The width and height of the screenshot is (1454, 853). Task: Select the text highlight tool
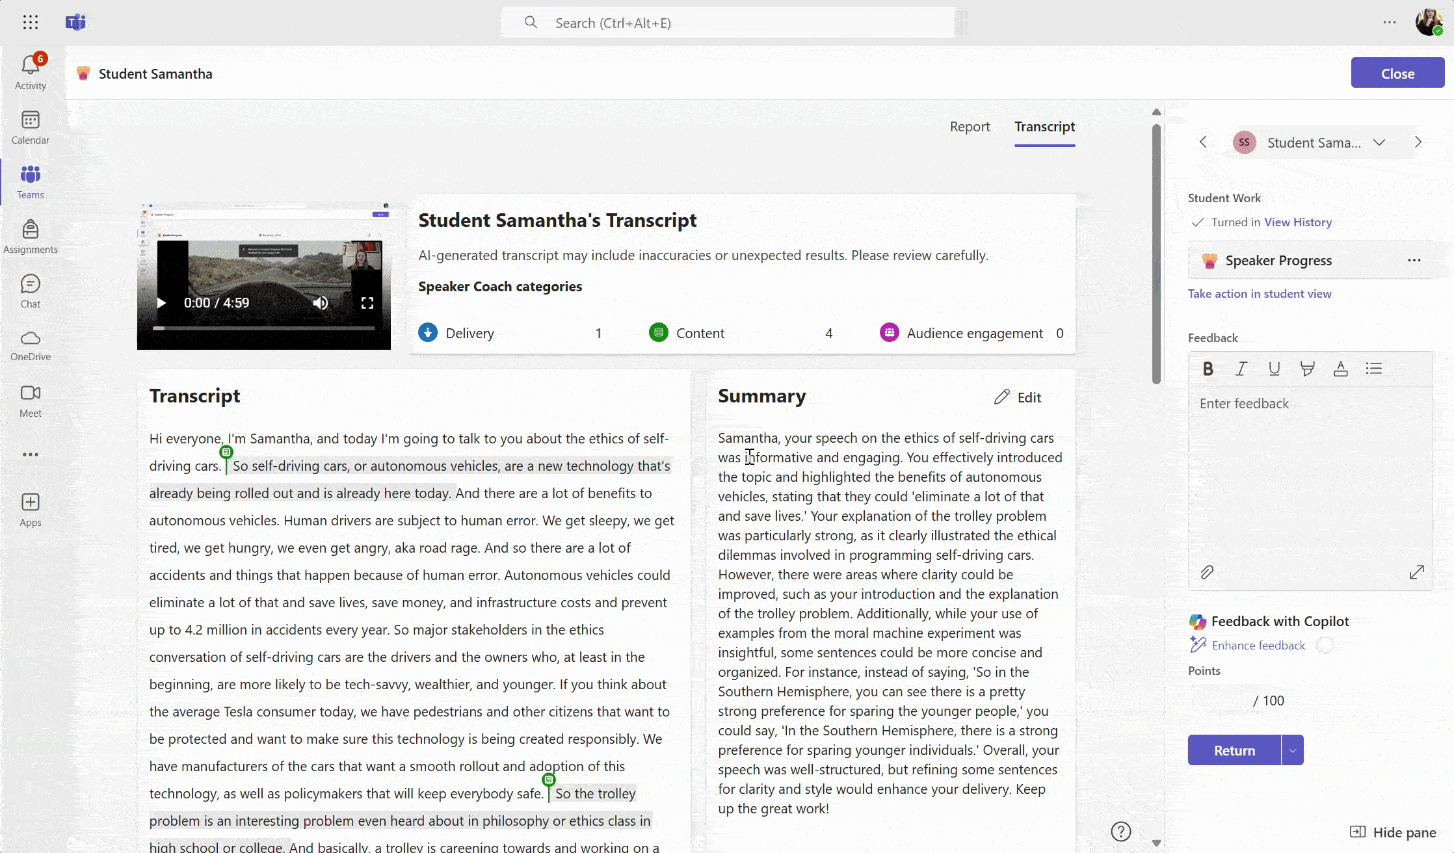1307,369
